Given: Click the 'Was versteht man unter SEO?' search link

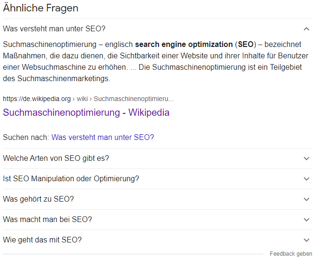Looking at the screenshot, I should pos(103,138).
